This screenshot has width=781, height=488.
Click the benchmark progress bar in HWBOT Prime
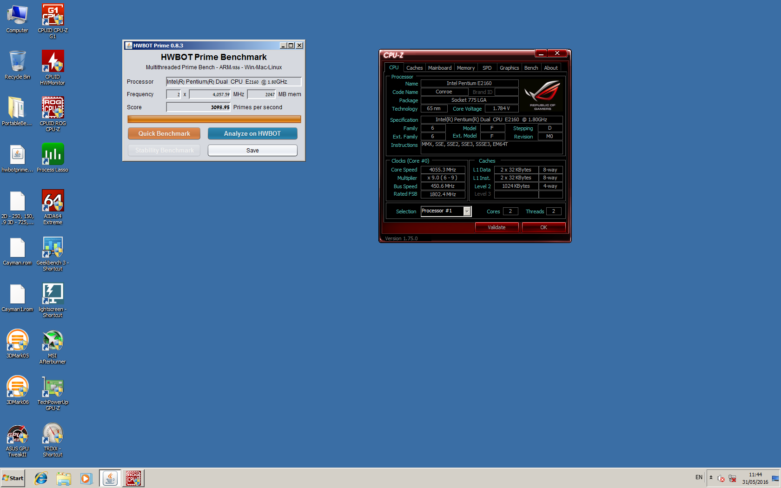point(214,119)
